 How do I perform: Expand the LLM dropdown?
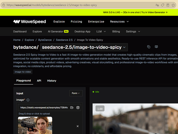(101, 31)
